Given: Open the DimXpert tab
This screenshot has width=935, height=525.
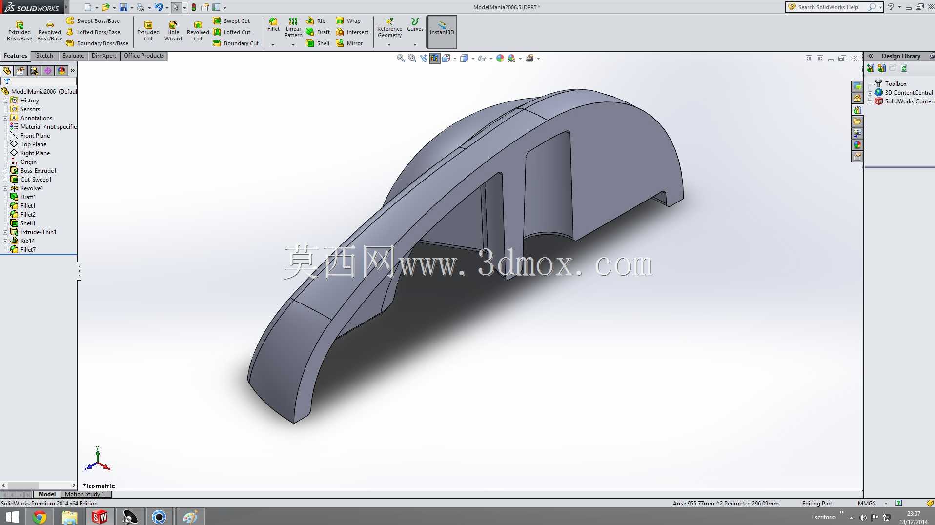Looking at the screenshot, I should point(104,56).
